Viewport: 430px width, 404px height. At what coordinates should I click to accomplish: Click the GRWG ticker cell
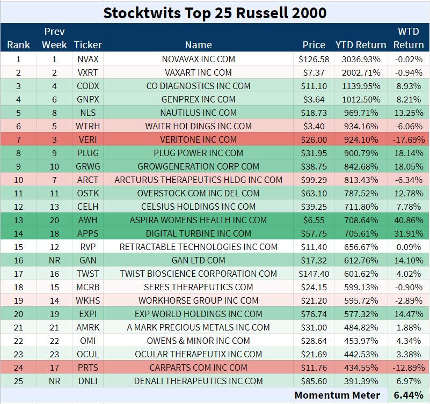(88, 166)
